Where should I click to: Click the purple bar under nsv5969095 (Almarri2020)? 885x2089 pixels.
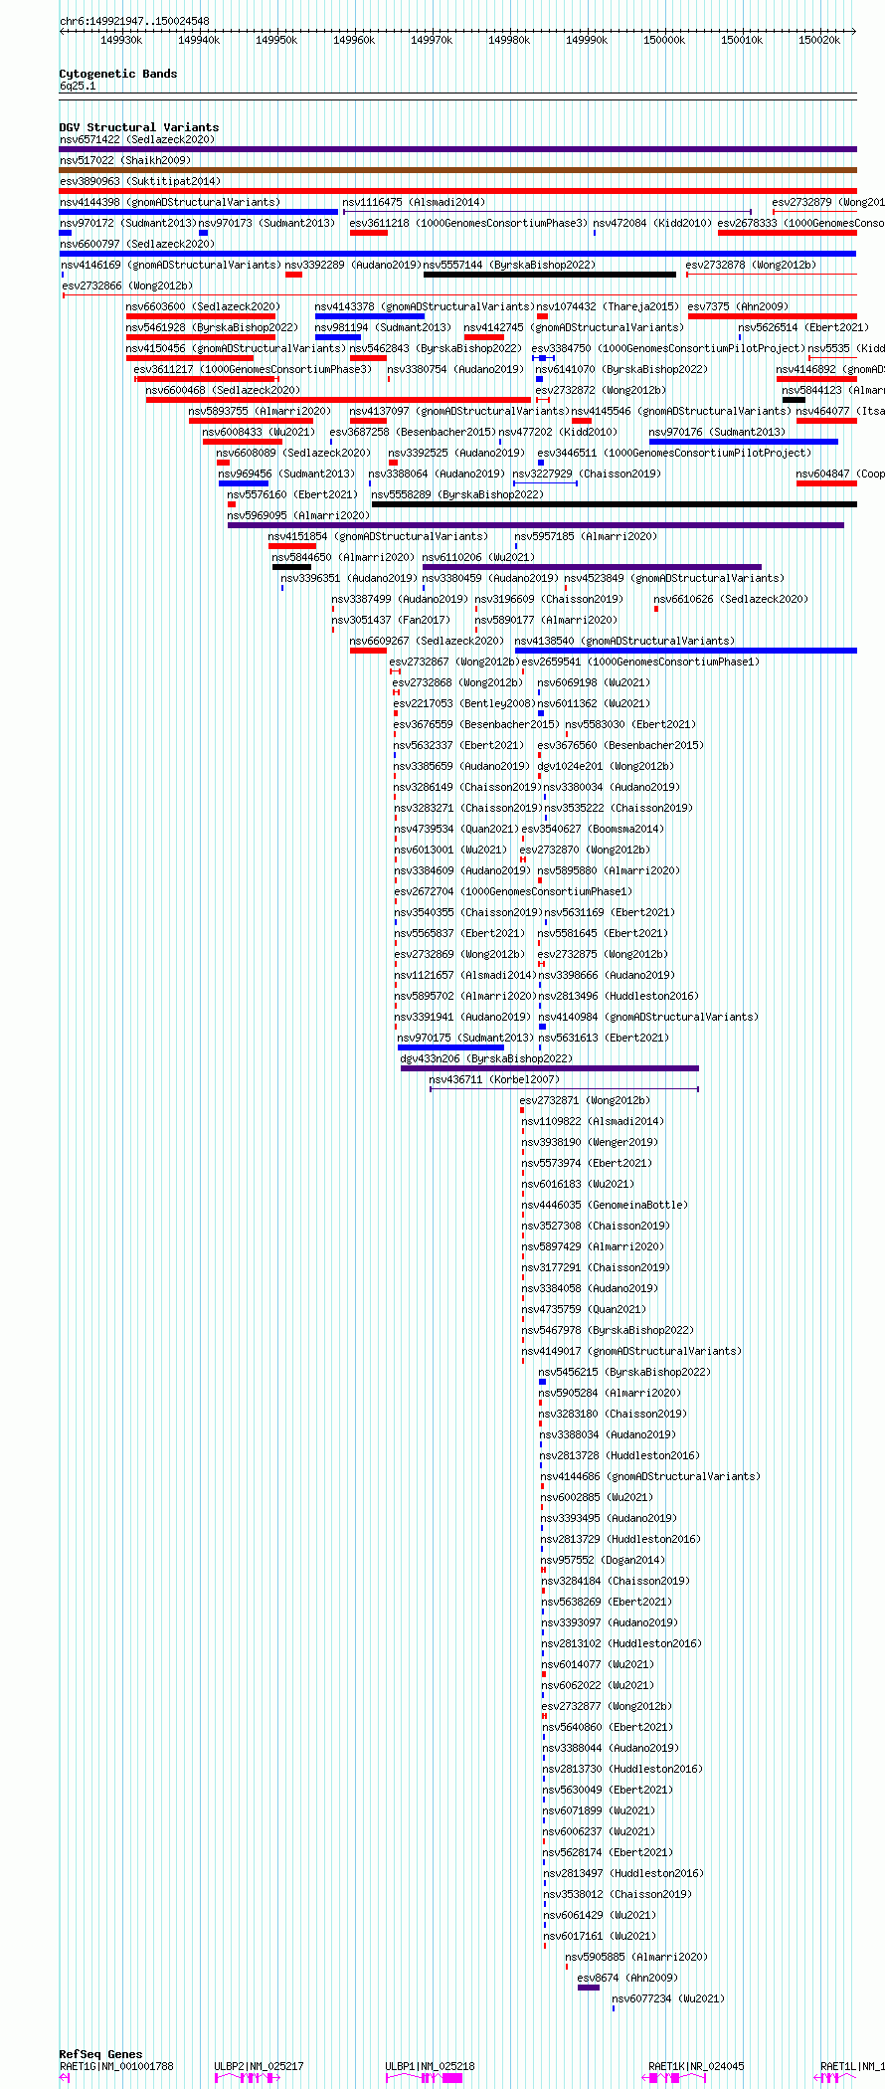point(536,525)
